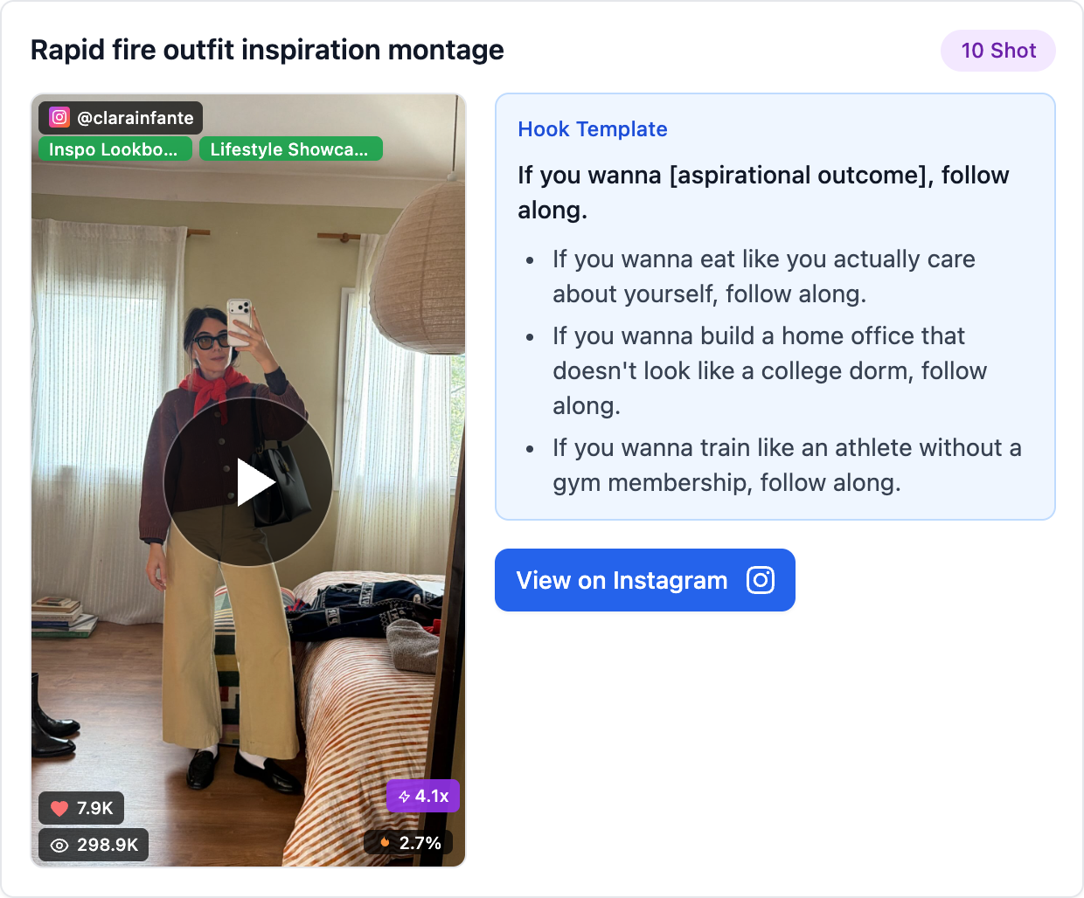Viewport: 1084px width, 898px height.
Task: Play the outfit montage video
Action: click(x=248, y=482)
